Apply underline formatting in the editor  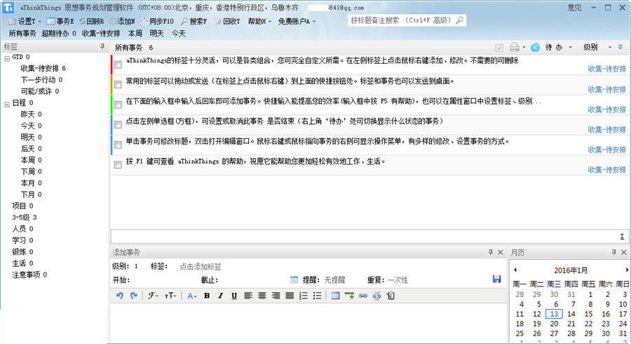[233, 296]
